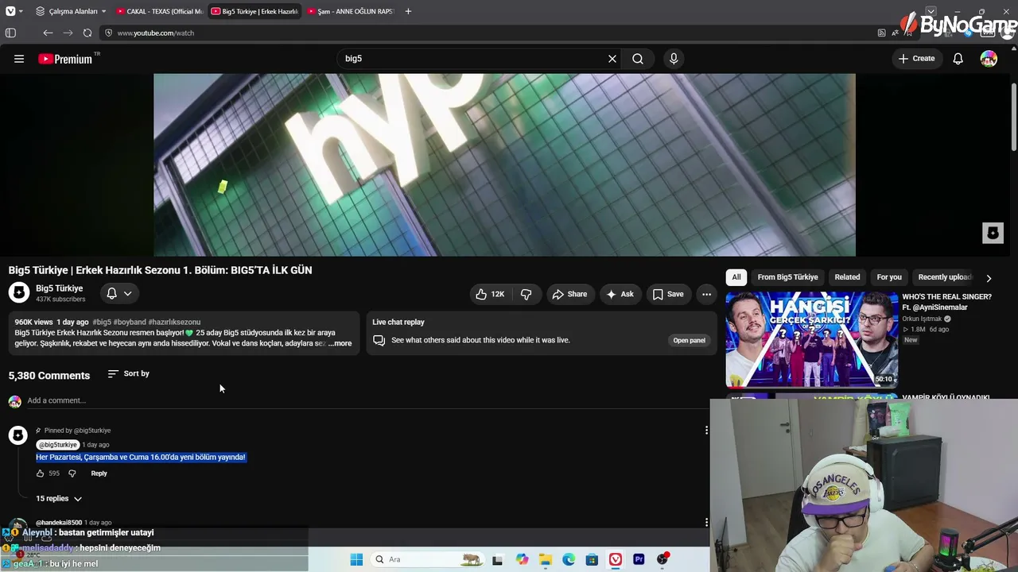The width and height of the screenshot is (1018, 572).
Task: Open subscription notification bell dropdown
Action: pos(119,293)
